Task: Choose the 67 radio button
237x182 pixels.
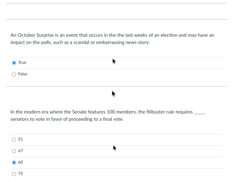Action: [14, 151]
